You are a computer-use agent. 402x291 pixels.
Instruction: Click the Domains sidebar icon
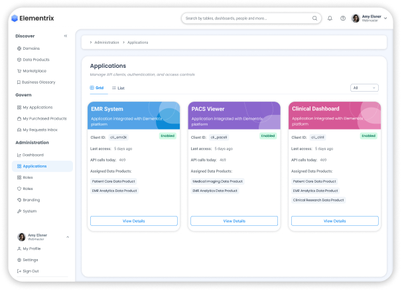(x=19, y=48)
